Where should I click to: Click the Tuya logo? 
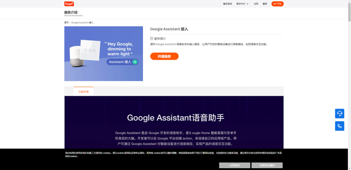pos(69,4)
